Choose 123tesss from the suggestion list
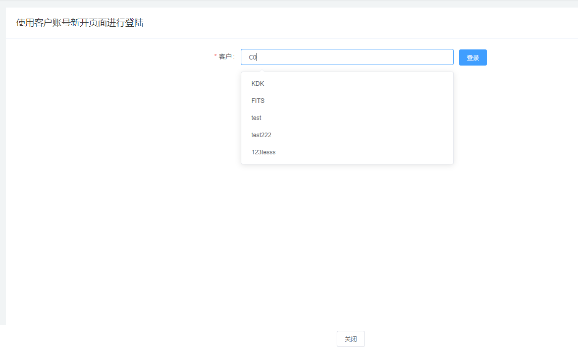The image size is (578, 353). 264,152
